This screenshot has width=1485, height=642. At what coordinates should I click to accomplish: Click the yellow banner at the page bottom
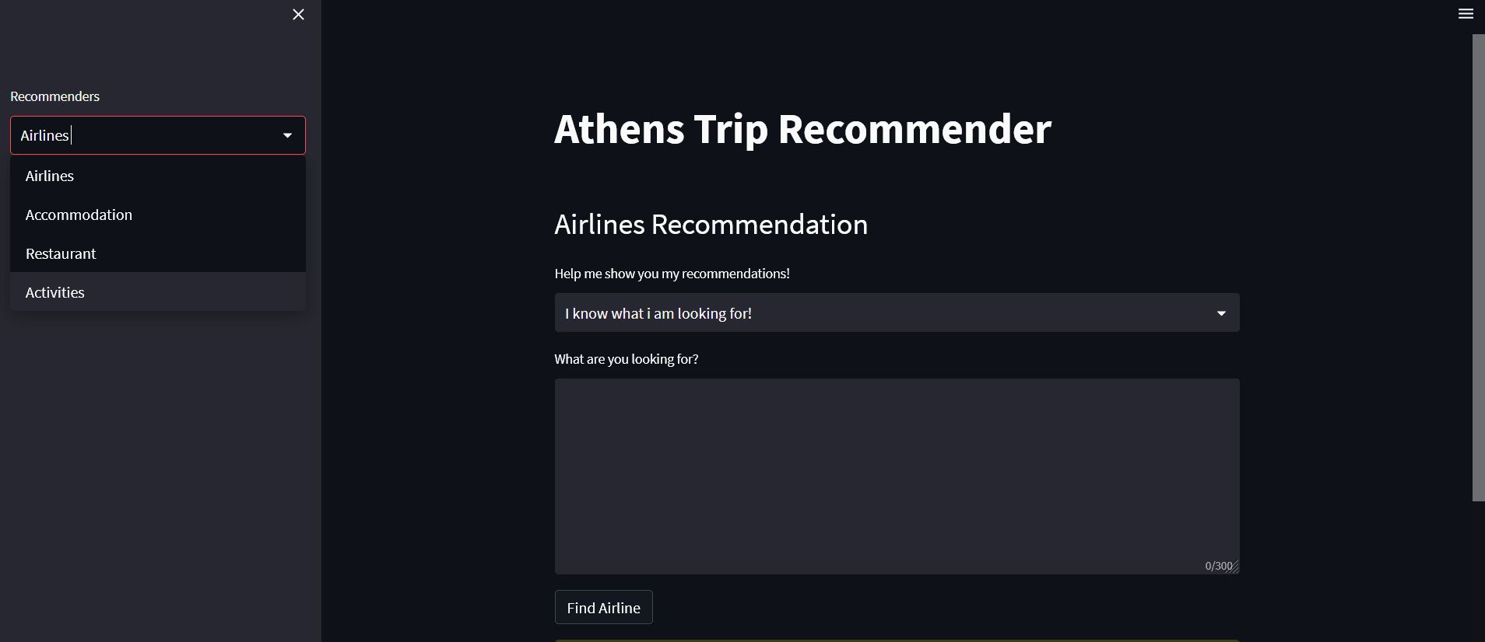coord(895,640)
